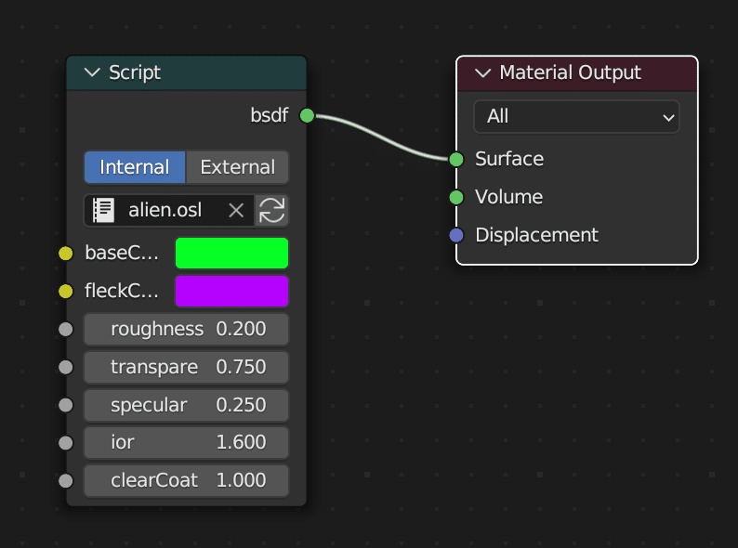Click the roughness 0.200 value field
The height and width of the screenshot is (548, 738).
point(186,329)
